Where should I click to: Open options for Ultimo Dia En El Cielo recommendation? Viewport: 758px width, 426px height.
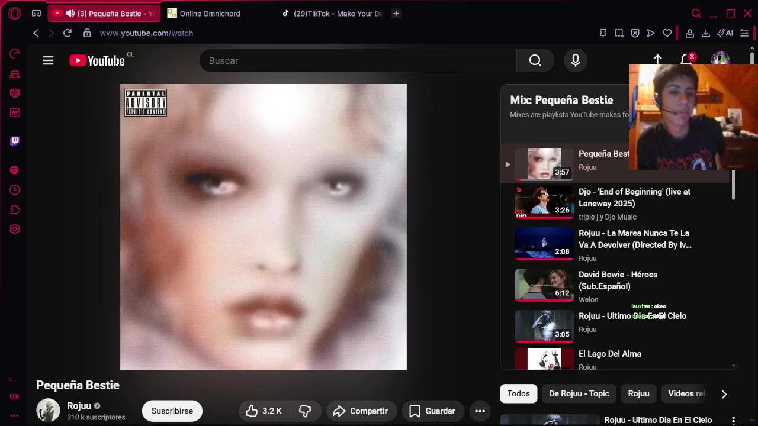click(733, 420)
